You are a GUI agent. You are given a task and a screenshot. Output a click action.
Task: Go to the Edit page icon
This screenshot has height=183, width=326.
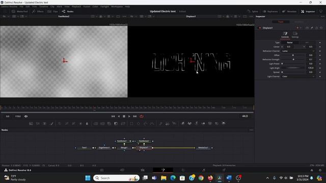click(143, 170)
